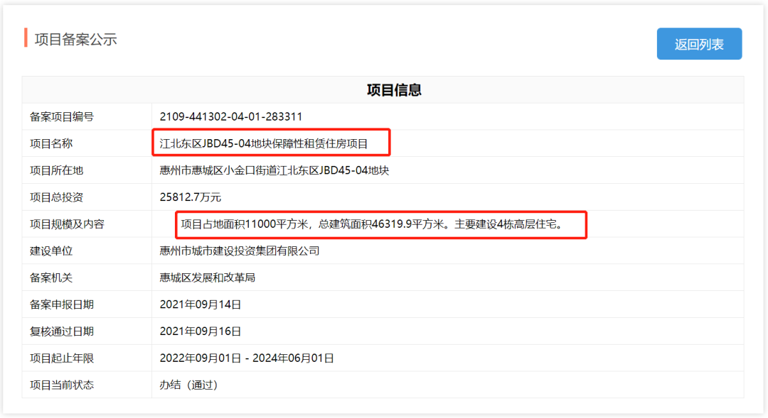This screenshot has width=768, height=418.
Task: Select the 项目总投资 label cell
Action: click(87, 197)
